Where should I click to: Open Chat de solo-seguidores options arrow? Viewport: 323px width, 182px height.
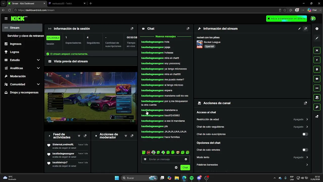click(x=307, y=127)
